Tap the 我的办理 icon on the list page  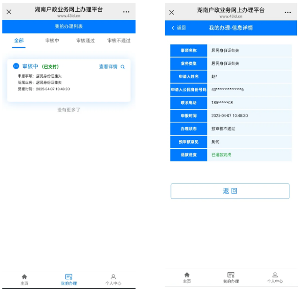pyautogui.click(x=69, y=277)
